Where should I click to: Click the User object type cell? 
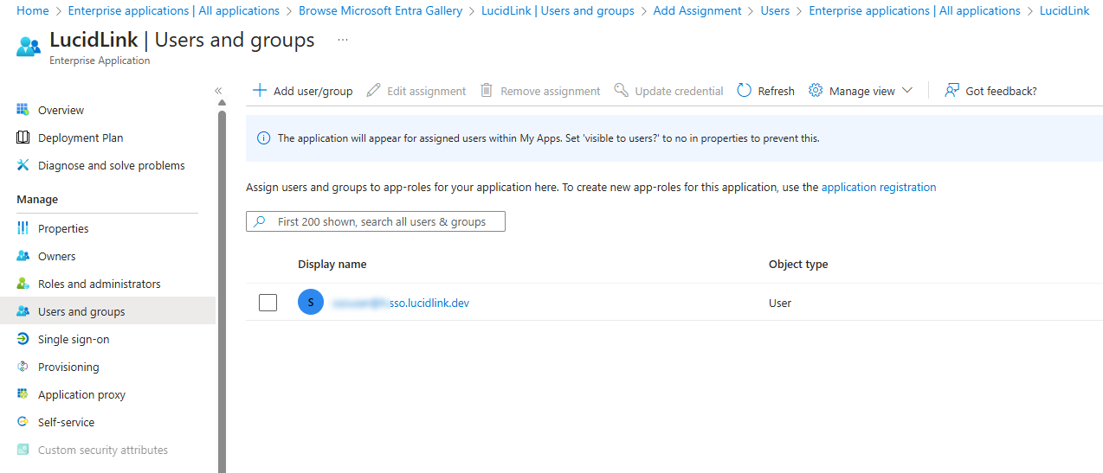pos(780,303)
